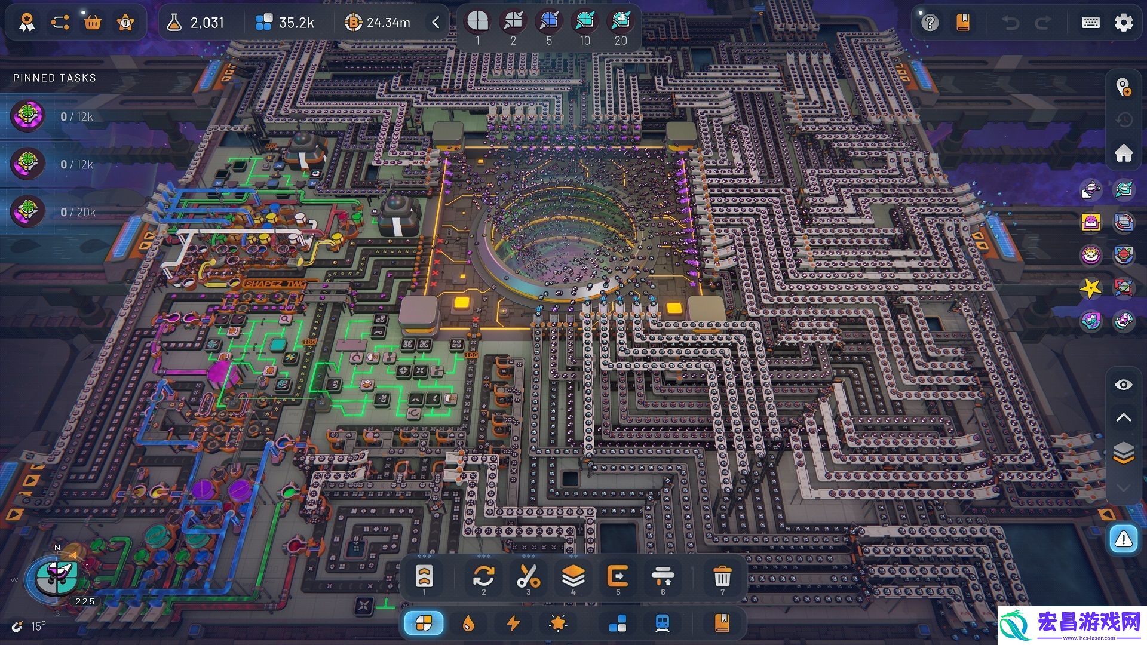Image resolution: width=1147 pixels, height=645 pixels.
Task: Select the yellow star shape marker
Action: (1091, 288)
